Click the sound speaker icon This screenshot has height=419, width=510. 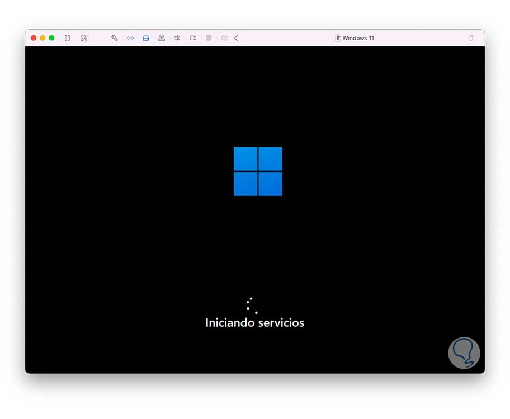[x=177, y=38]
